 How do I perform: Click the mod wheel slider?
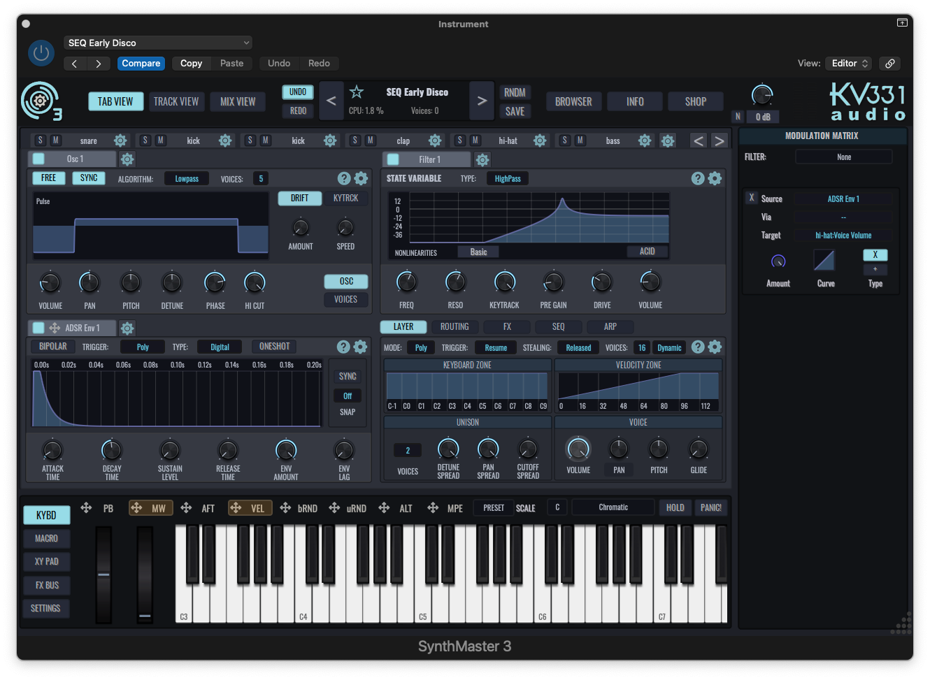pos(145,573)
